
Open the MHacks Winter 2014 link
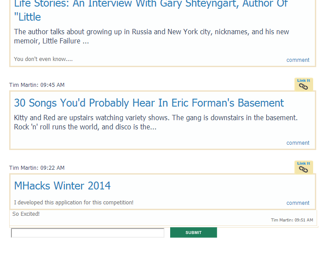[x=62, y=186]
